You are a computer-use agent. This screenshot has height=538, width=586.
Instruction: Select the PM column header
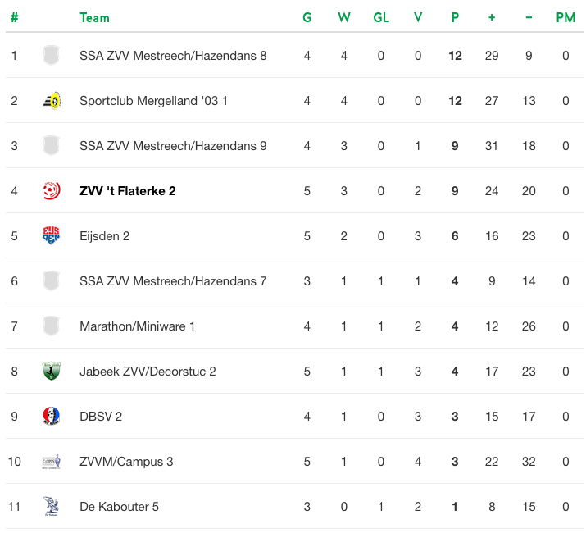[x=566, y=17]
